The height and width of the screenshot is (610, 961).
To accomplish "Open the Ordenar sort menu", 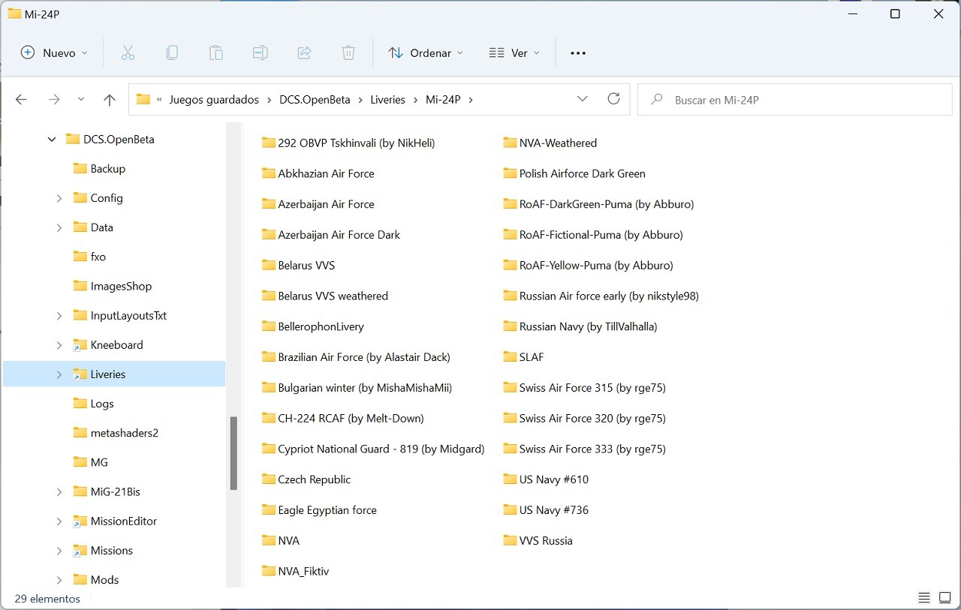I will 426,53.
